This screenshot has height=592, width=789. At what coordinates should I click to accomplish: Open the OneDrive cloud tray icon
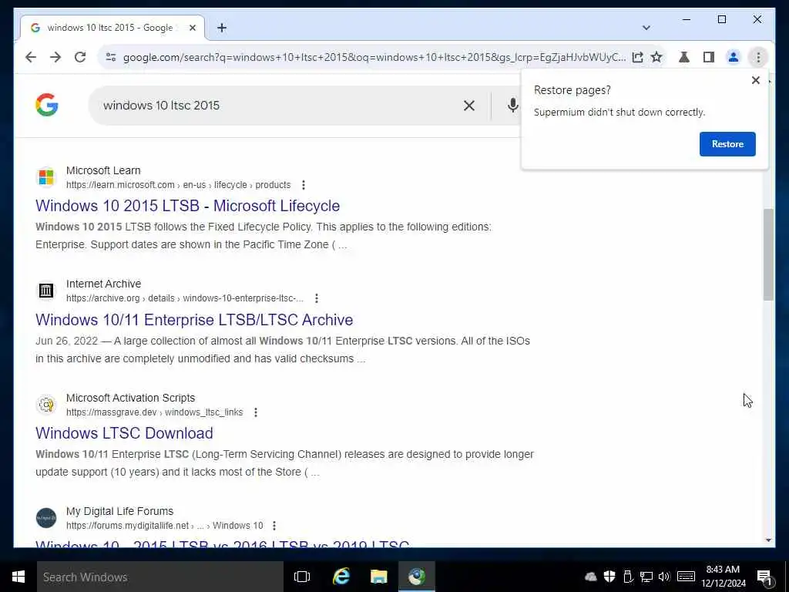point(591,577)
